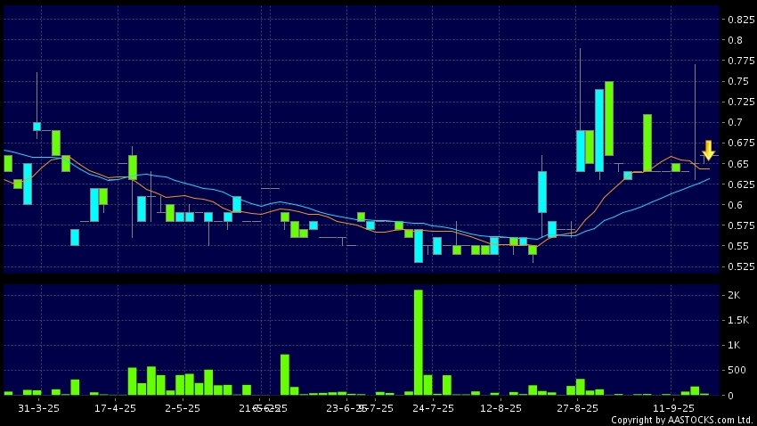Click the tallest volume bar near 24-7-25
This screenshot has height=426, width=757.
(x=419, y=342)
